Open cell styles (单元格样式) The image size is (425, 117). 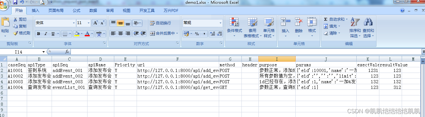click(269, 28)
